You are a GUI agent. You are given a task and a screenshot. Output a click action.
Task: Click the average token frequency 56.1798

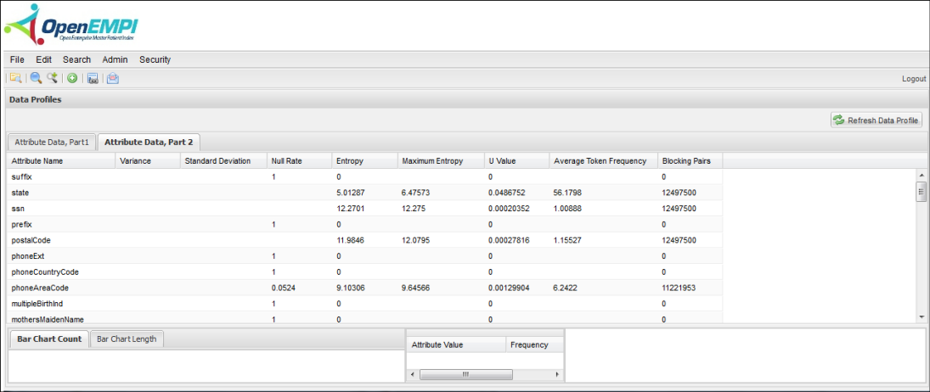[567, 193]
